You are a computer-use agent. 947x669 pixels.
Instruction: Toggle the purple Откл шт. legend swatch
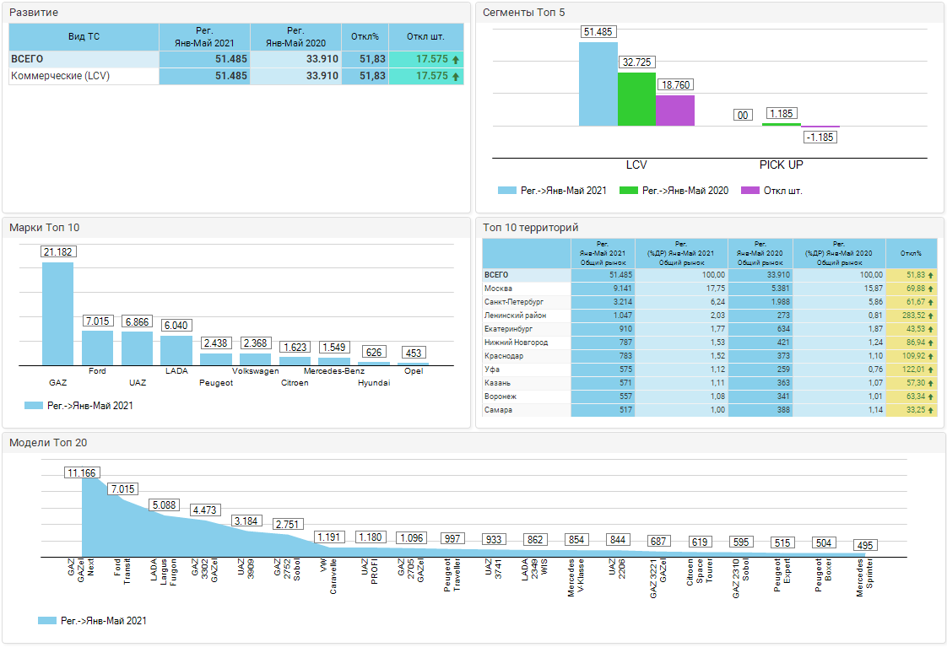coord(749,191)
